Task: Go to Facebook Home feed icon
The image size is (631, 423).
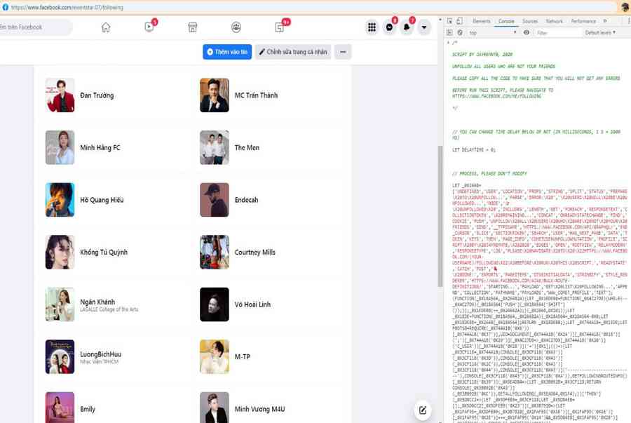Action: (106, 27)
